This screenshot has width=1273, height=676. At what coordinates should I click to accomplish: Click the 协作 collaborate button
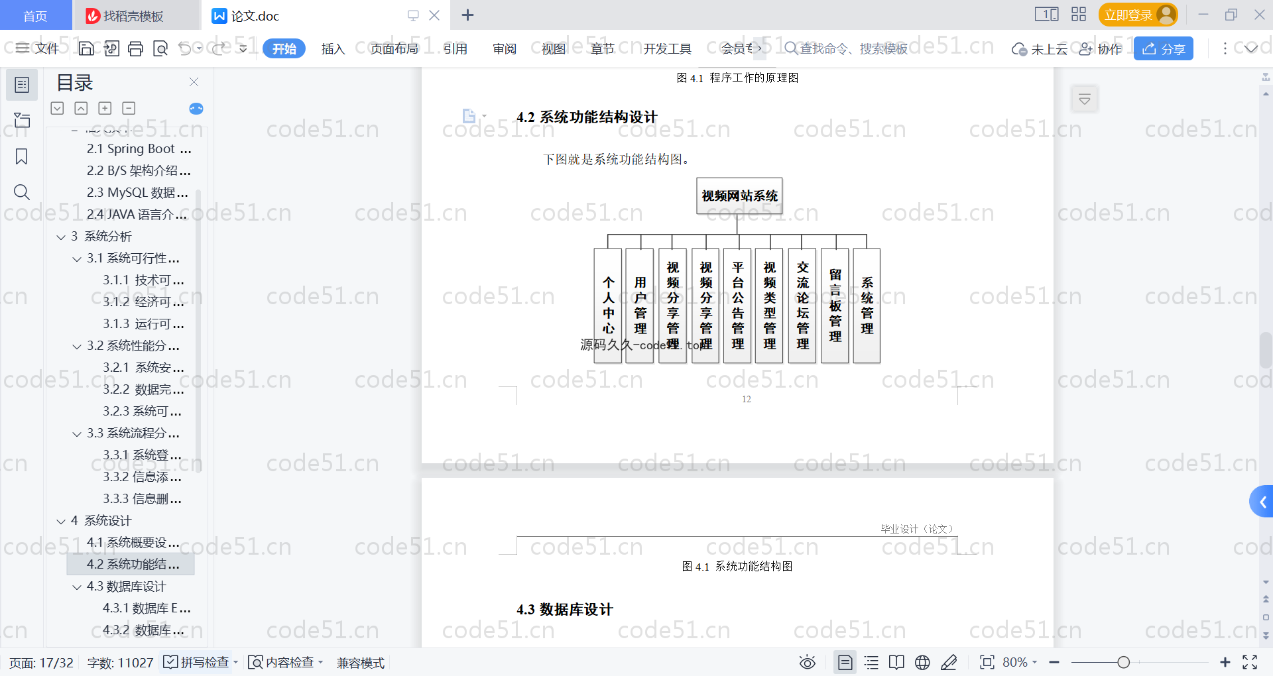click(1101, 48)
